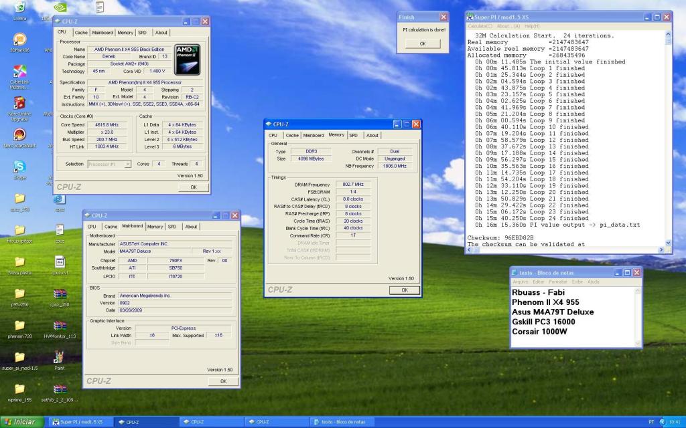
Task: Launch the Skype desktop shortcut
Action: 19,167
